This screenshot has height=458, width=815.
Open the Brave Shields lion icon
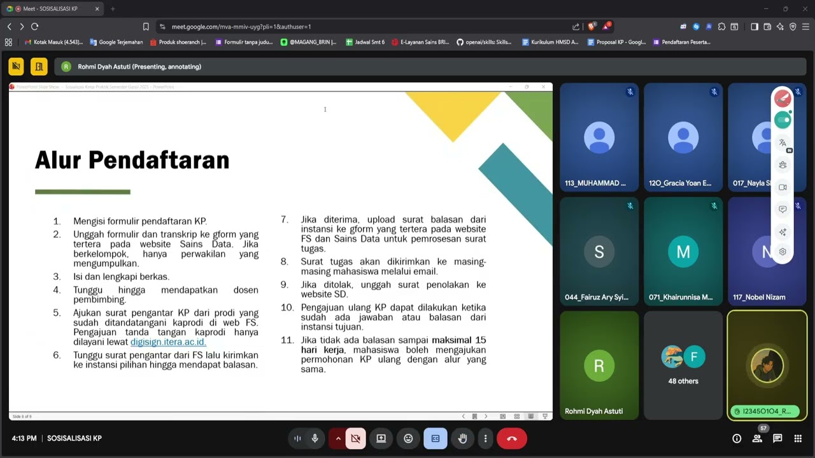pyautogui.click(x=592, y=27)
